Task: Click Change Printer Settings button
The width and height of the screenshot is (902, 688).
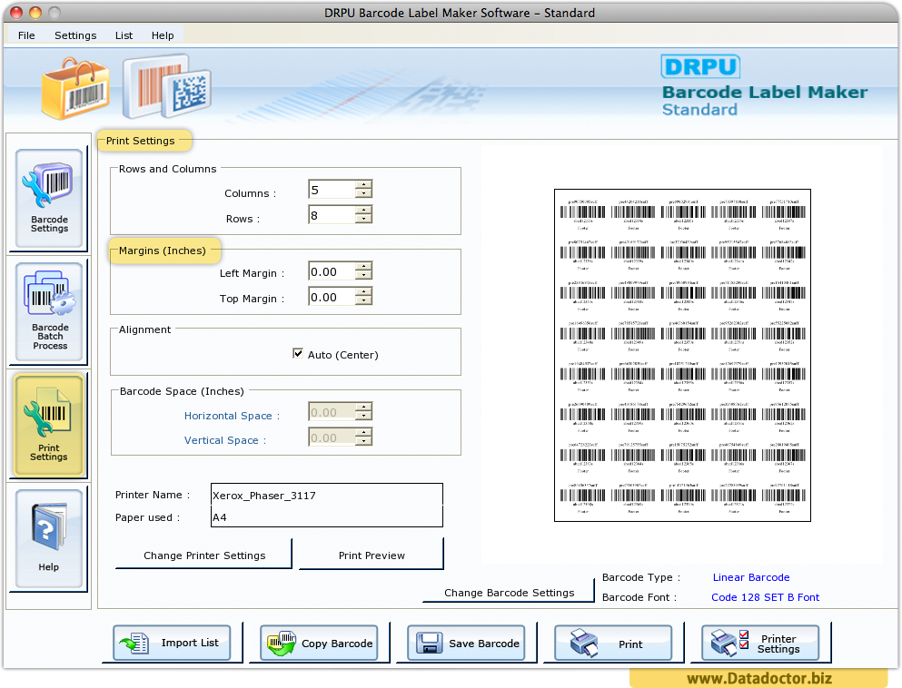Action: [x=204, y=555]
